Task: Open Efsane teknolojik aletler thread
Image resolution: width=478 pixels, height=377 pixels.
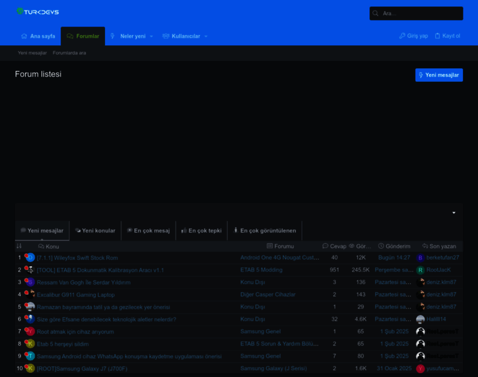Action: pos(106,319)
